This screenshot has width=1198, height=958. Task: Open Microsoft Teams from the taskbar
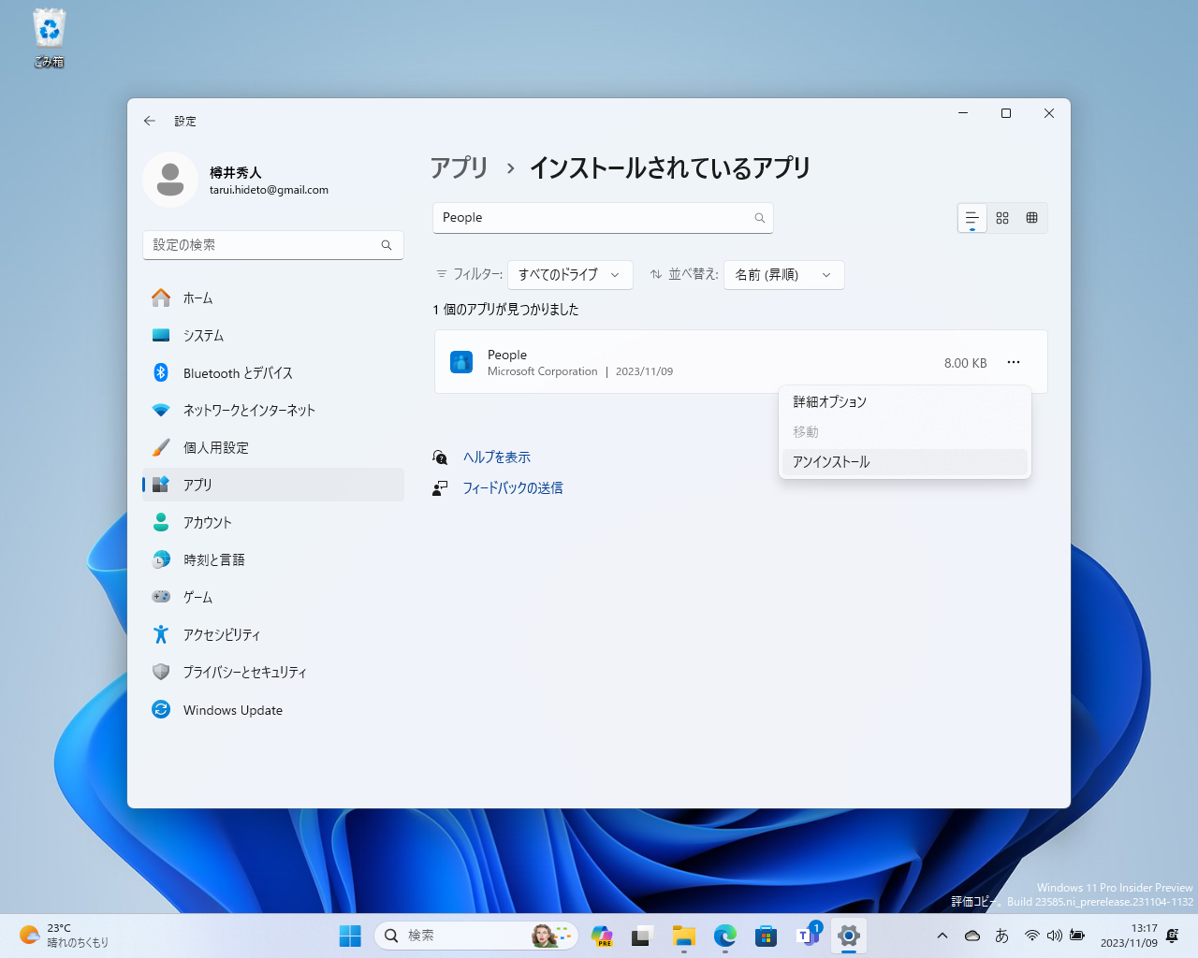(x=807, y=936)
